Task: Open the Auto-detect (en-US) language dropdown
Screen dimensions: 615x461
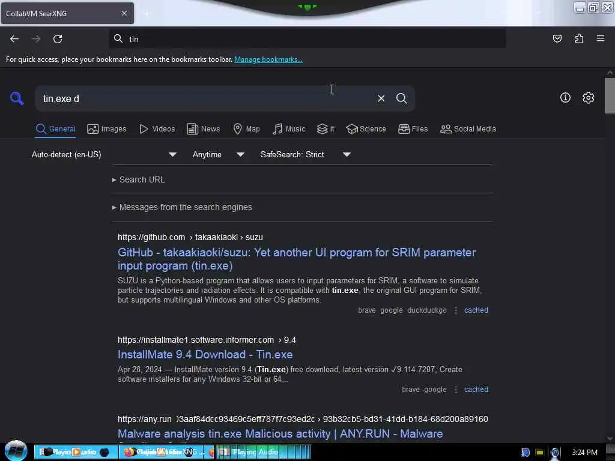Action: point(104,154)
